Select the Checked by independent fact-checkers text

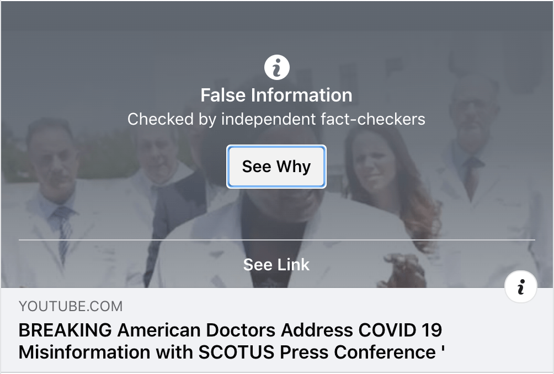point(276,119)
